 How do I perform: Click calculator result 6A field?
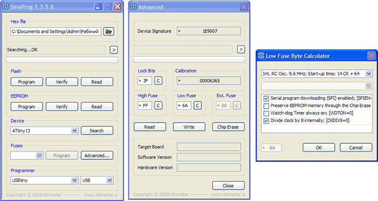click(x=271, y=148)
